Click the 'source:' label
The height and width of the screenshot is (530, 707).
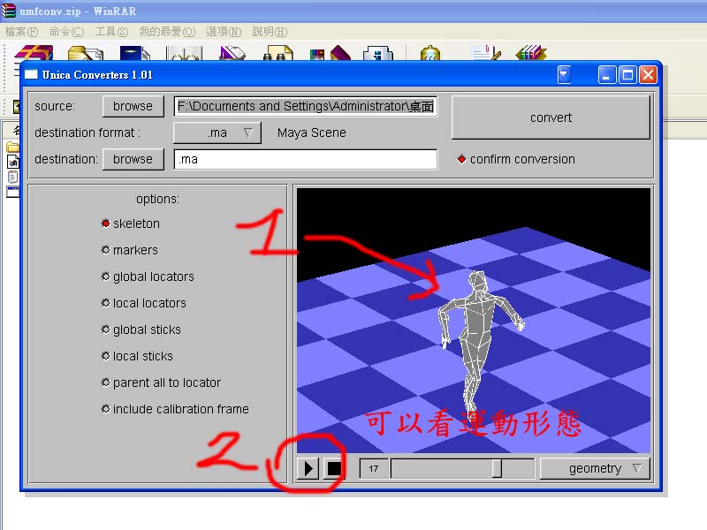(x=55, y=106)
